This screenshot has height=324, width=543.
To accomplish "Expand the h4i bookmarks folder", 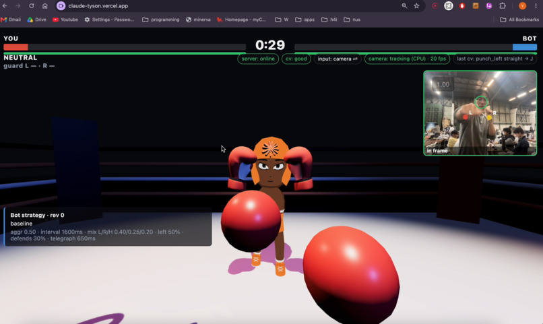I will [329, 20].
